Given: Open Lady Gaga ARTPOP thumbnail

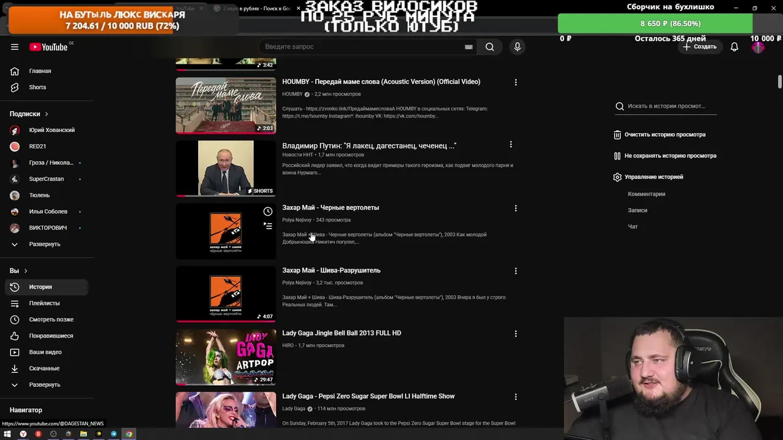Looking at the screenshot, I should click(226, 358).
